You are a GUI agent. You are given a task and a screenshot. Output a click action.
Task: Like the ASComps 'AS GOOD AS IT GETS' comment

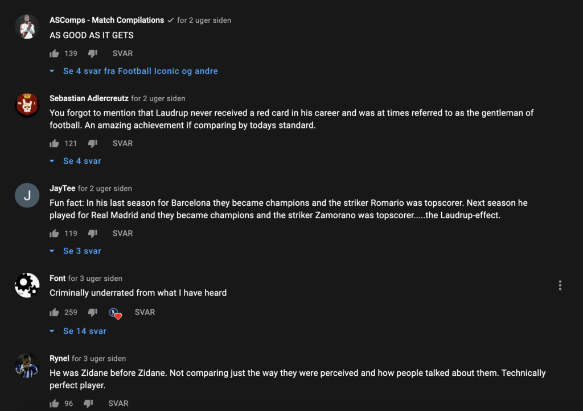[x=54, y=53]
